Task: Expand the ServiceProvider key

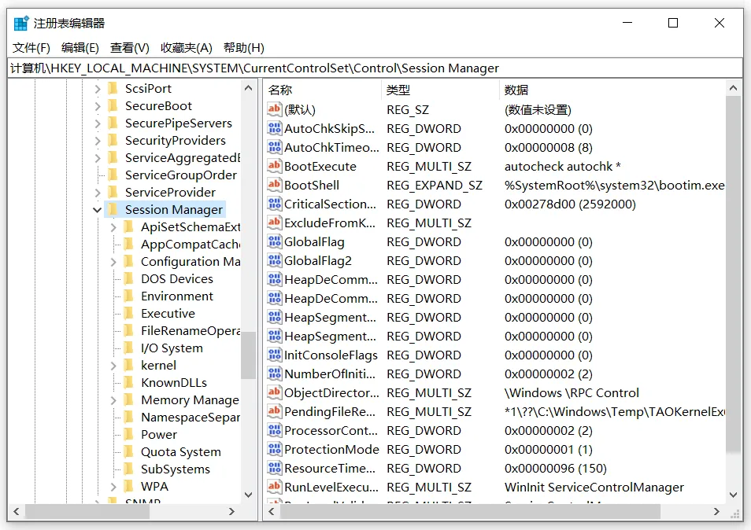Action: tap(98, 193)
